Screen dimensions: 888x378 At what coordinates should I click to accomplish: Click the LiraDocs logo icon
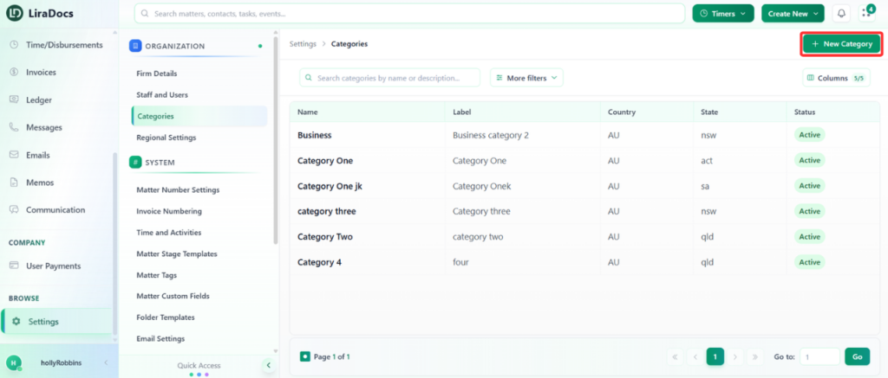15,13
